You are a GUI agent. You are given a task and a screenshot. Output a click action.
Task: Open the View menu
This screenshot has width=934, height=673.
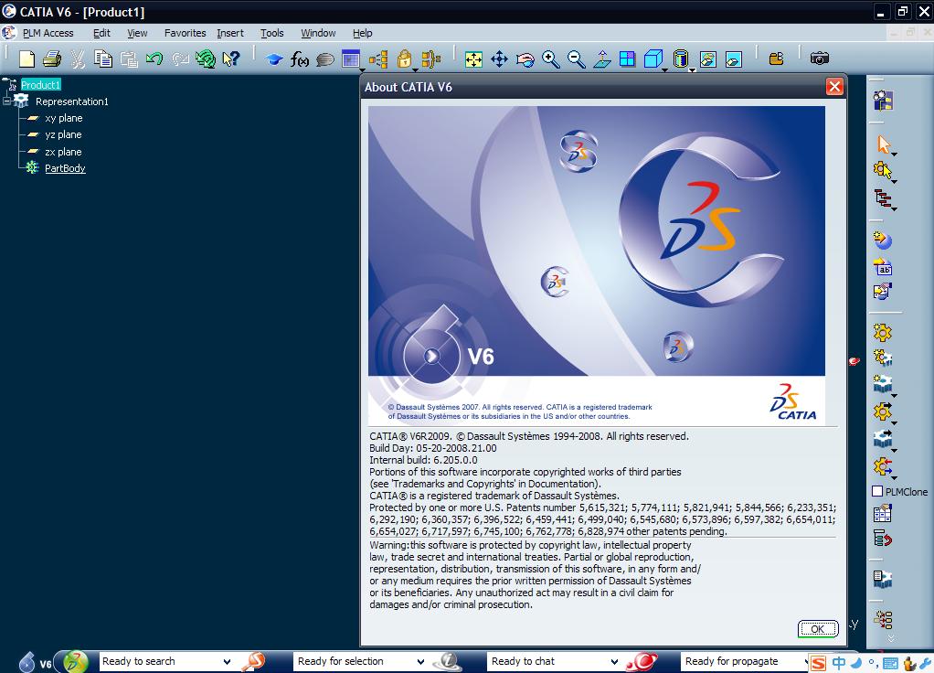(137, 33)
